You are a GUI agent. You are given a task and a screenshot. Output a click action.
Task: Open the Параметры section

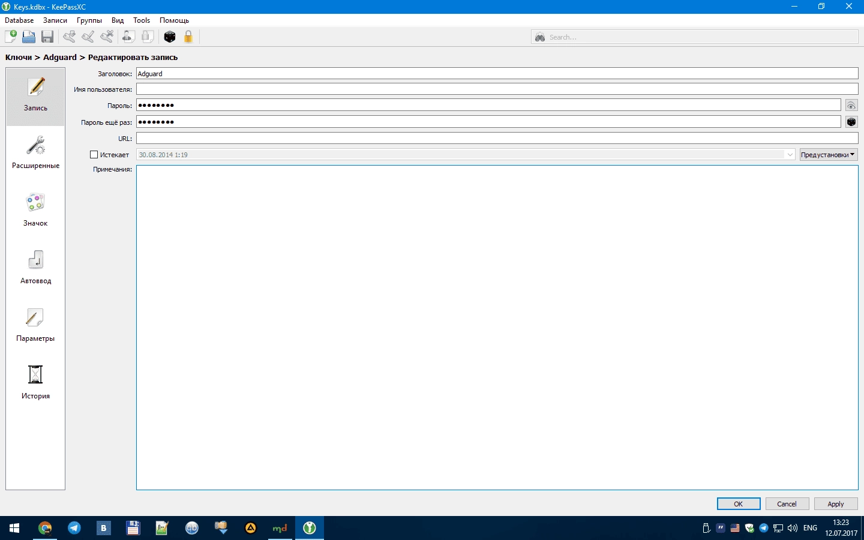(x=35, y=326)
